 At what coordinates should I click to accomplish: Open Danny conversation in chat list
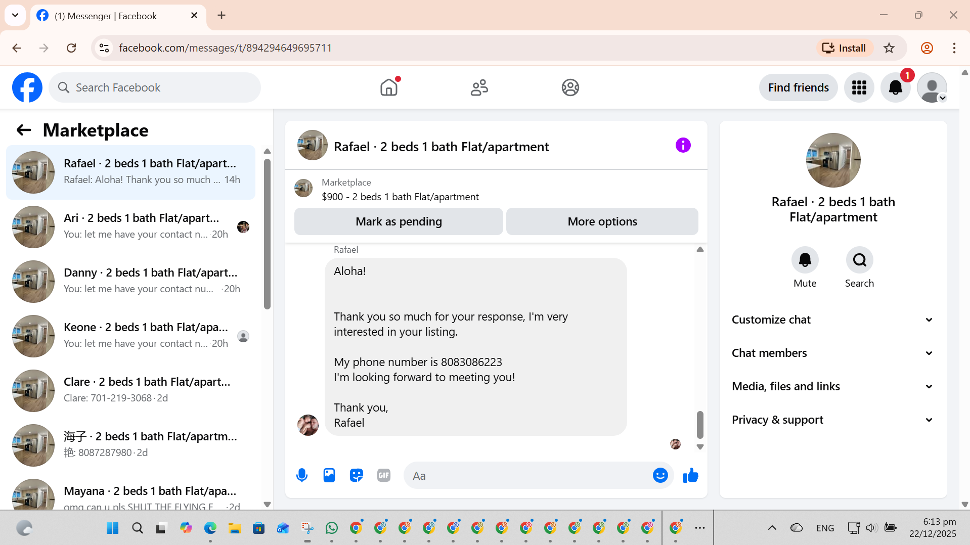click(130, 281)
